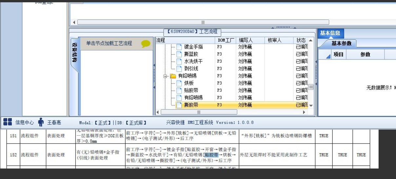Sort by the BOM工厂 column header
Screen dimensions: 396x179
click(x=226, y=40)
